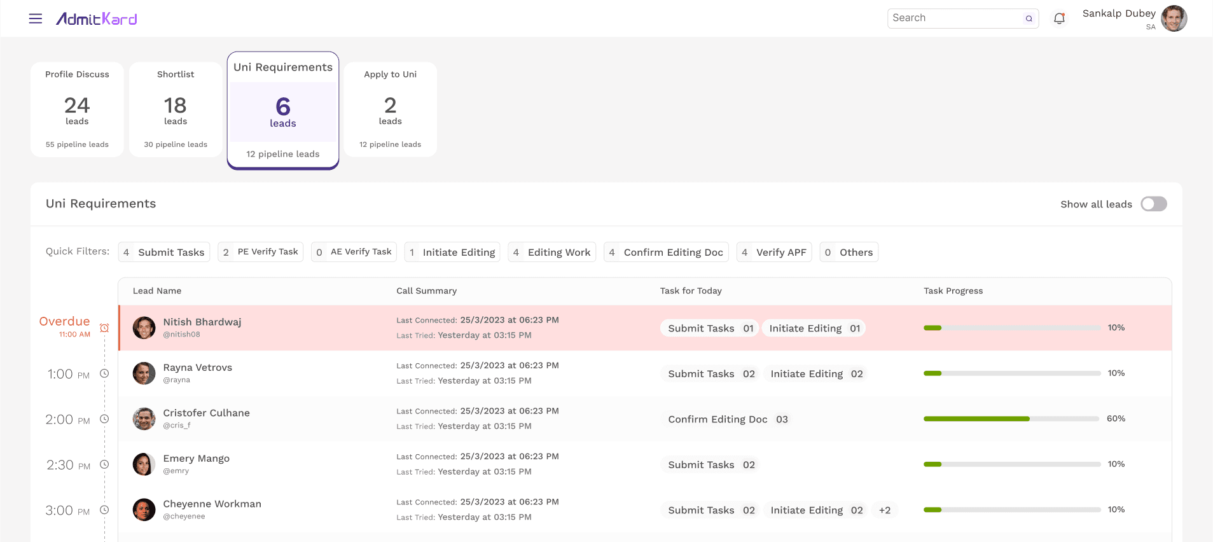Screen dimensions: 1213x542
Task: Click the Call Summary column header
Action: point(427,291)
